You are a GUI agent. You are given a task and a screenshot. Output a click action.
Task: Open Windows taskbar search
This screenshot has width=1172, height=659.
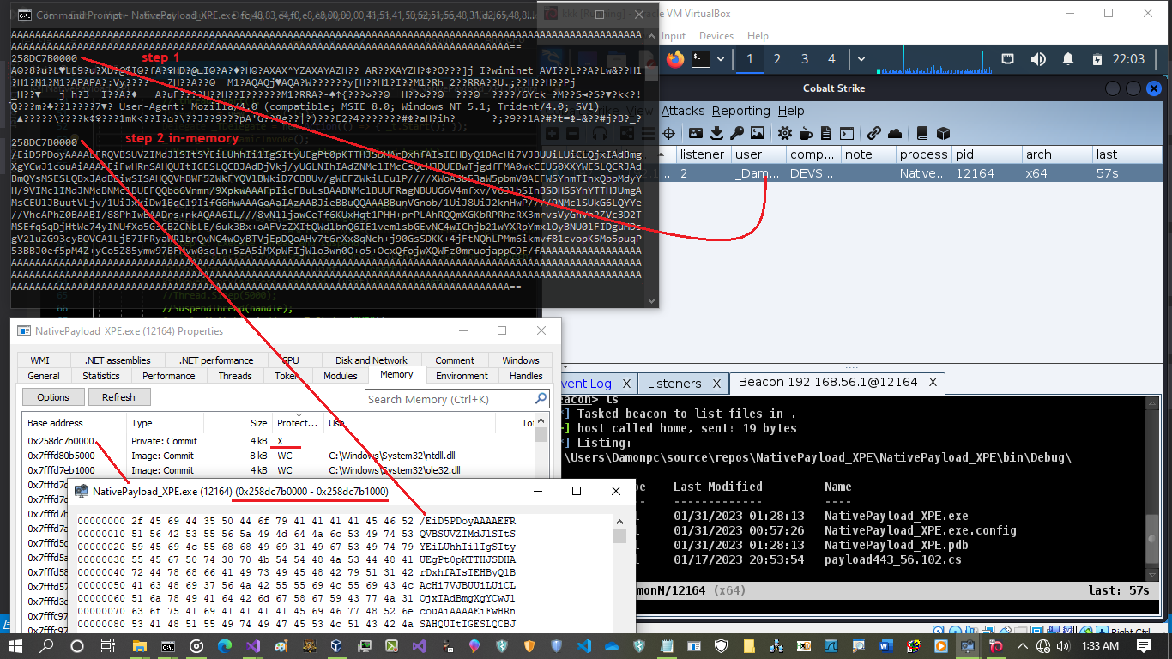coord(47,646)
